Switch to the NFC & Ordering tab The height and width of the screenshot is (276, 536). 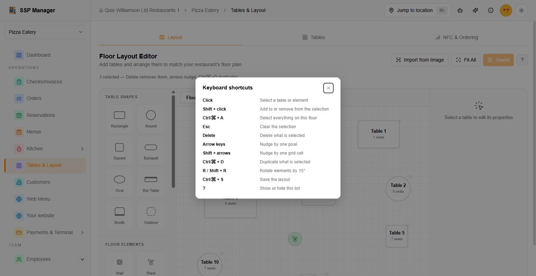(x=456, y=37)
